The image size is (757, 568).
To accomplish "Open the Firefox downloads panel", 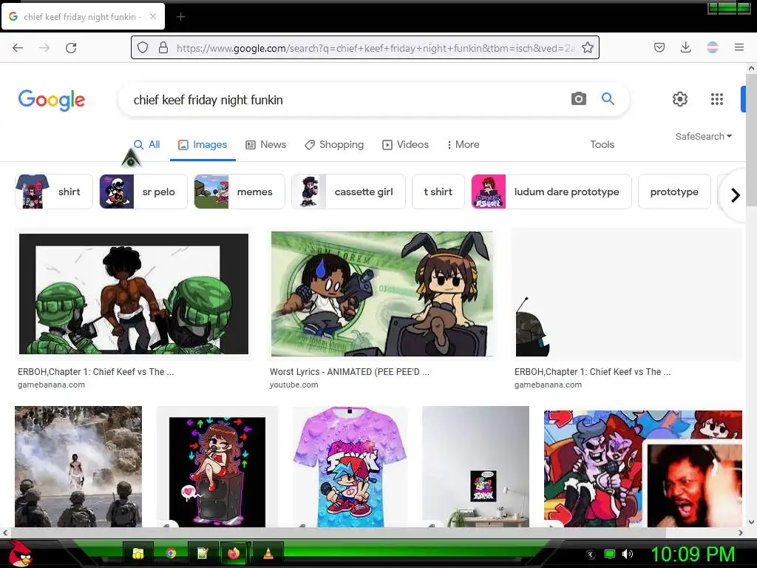I will 685,47.
